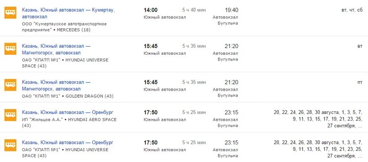This screenshot has width=368, height=162.
Task: Open Оренбург link by ОАО КПАТП №1
Action: [68, 143]
